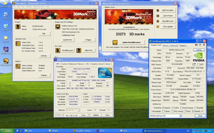The width and height of the screenshot is (214, 133).
Task: Click the Bus Interface question mark
Action: pos(204,72)
